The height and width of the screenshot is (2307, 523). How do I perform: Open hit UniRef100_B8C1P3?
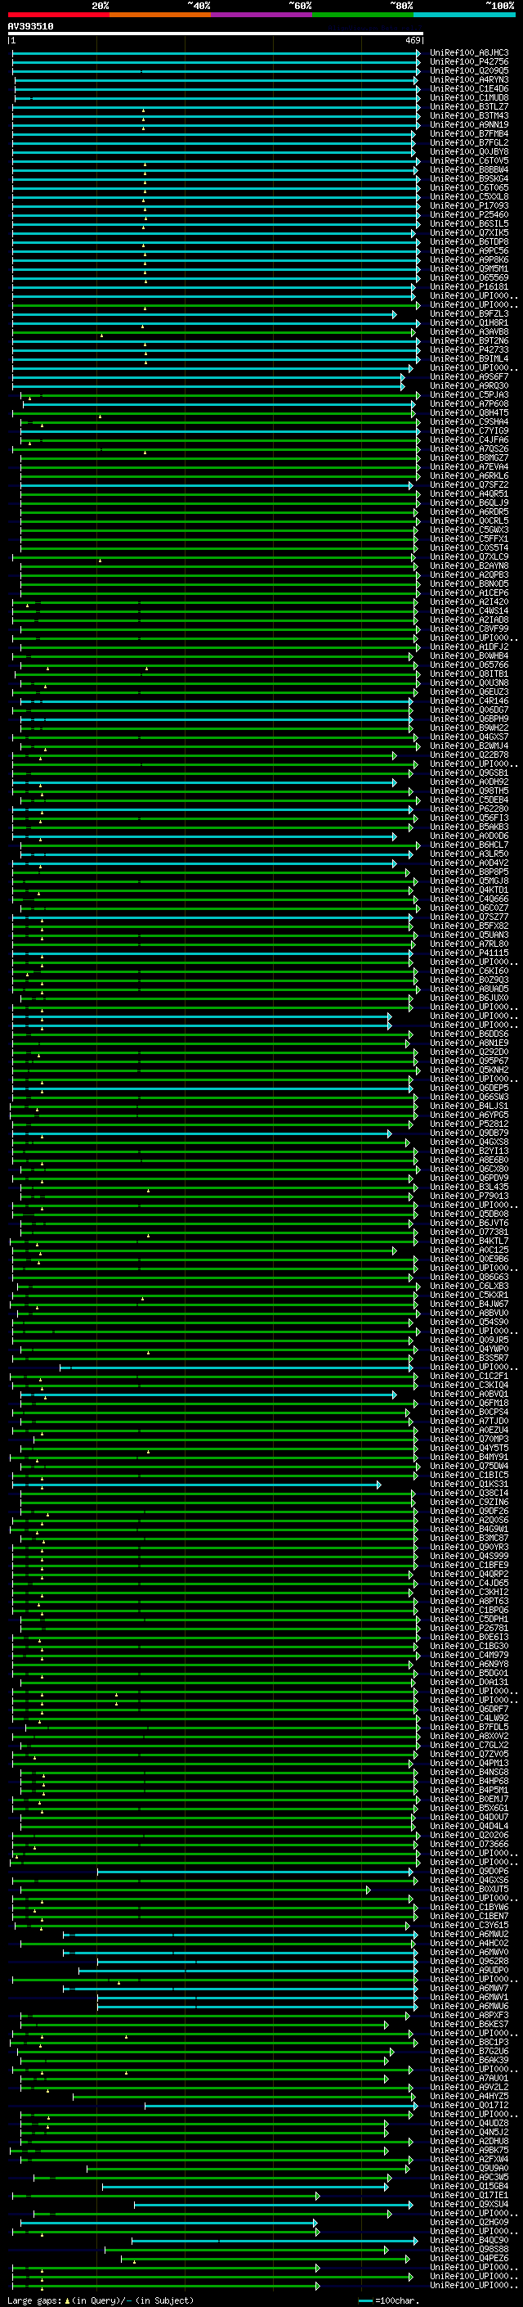pos(469,2042)
